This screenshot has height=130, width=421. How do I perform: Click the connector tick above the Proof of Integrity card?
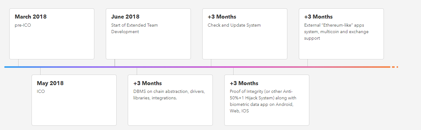[233, 71]
